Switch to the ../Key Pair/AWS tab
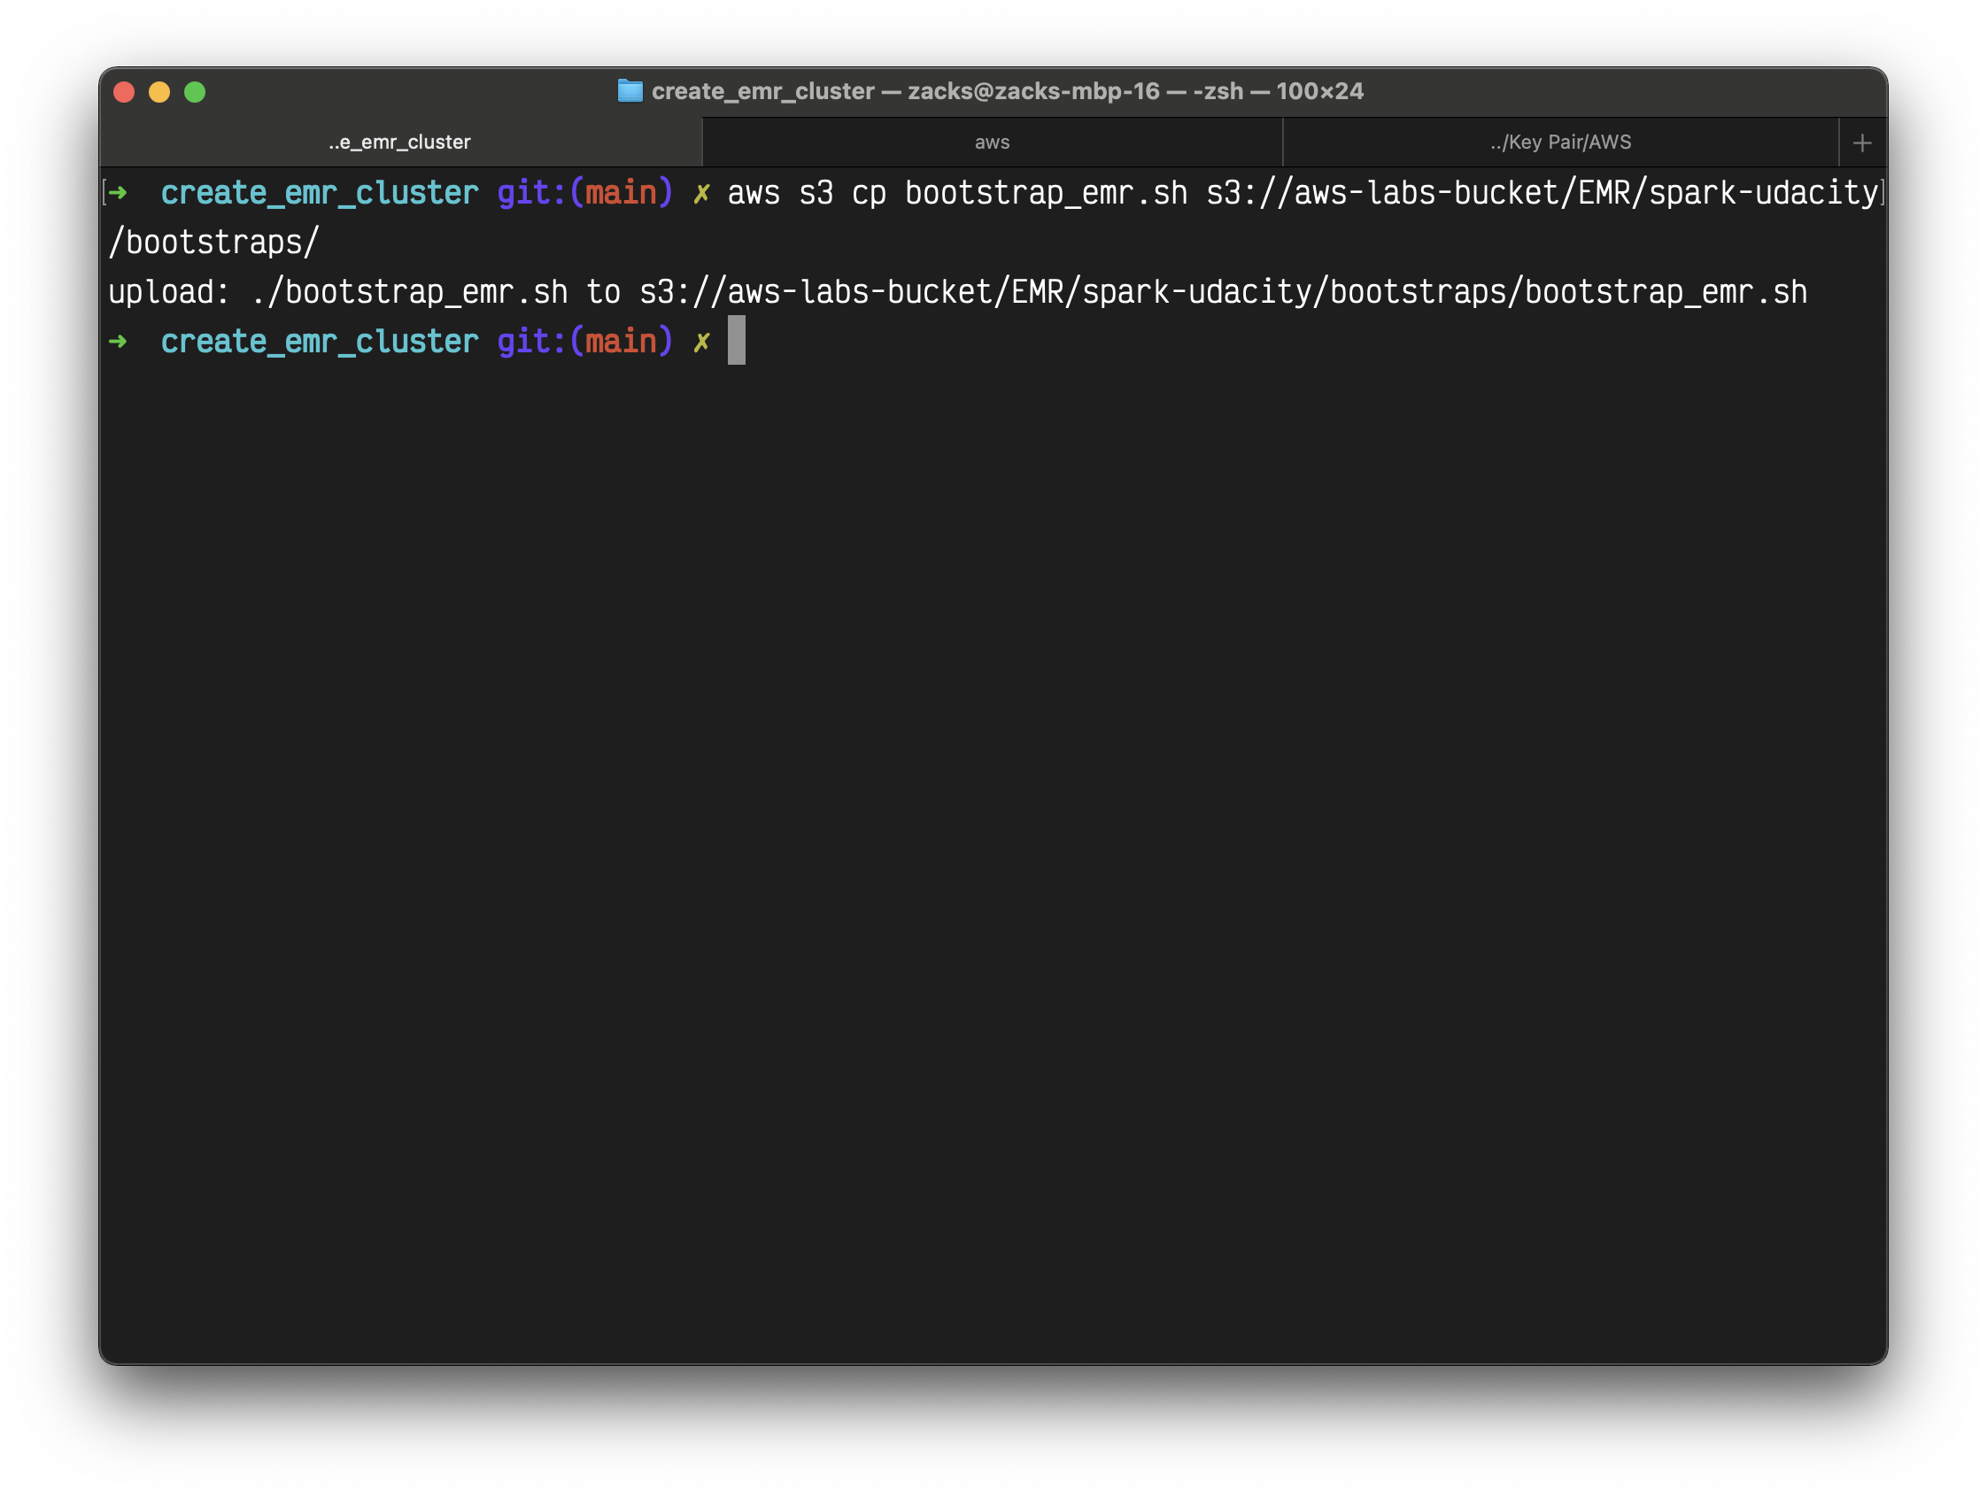The image size is (1987, 1496). (1560, 142)
